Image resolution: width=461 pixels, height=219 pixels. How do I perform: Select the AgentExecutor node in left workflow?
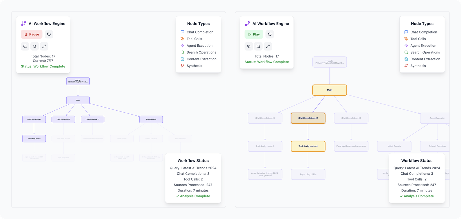point(151,119)
